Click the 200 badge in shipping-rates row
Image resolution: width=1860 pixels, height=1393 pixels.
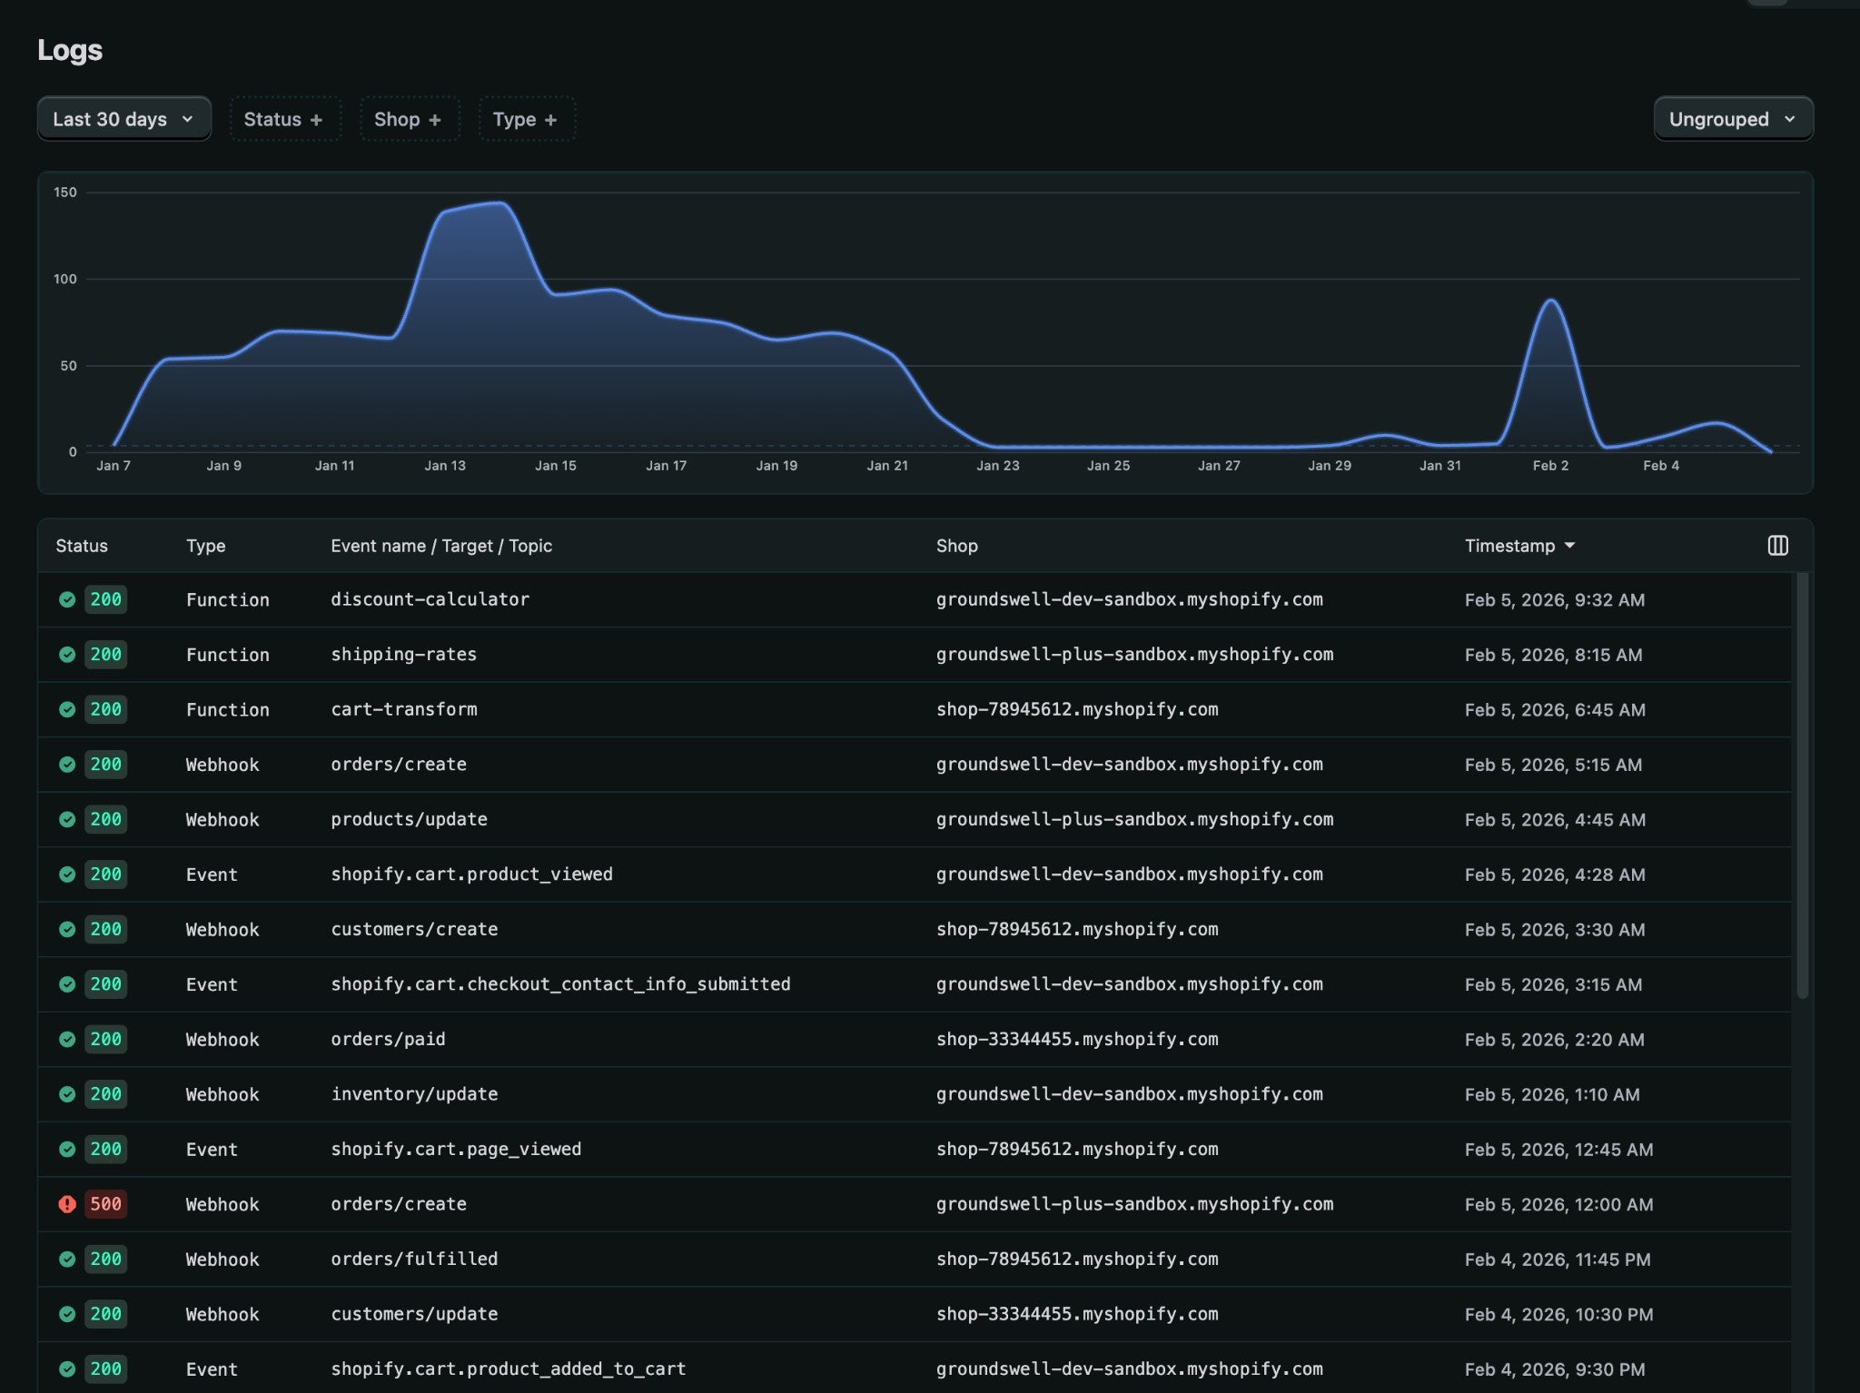pyautogui.click(x=105, y=655)
